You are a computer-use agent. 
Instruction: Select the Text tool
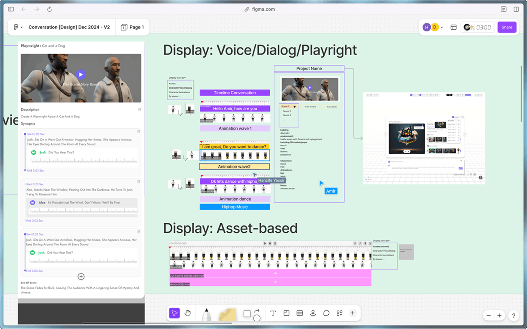point(273,313)
